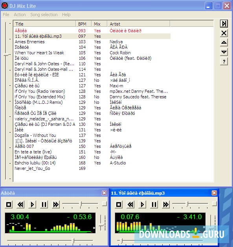The image size is (233, 247).
Task: Click the small square button beside left deck pitch slider
Action: pos(104,203)
